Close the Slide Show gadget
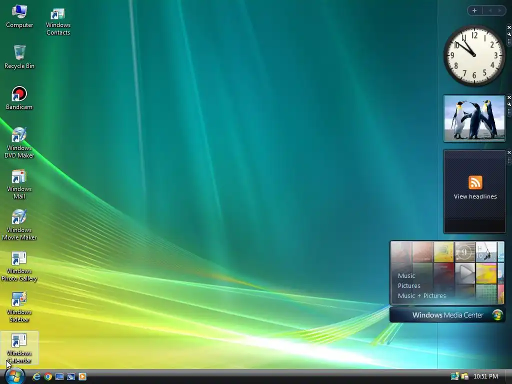This screenshot has width=512, height=384. [x=509, y=97]
